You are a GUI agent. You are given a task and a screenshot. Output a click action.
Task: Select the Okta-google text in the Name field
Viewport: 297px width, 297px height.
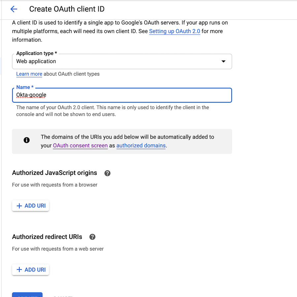pos(31,95)
